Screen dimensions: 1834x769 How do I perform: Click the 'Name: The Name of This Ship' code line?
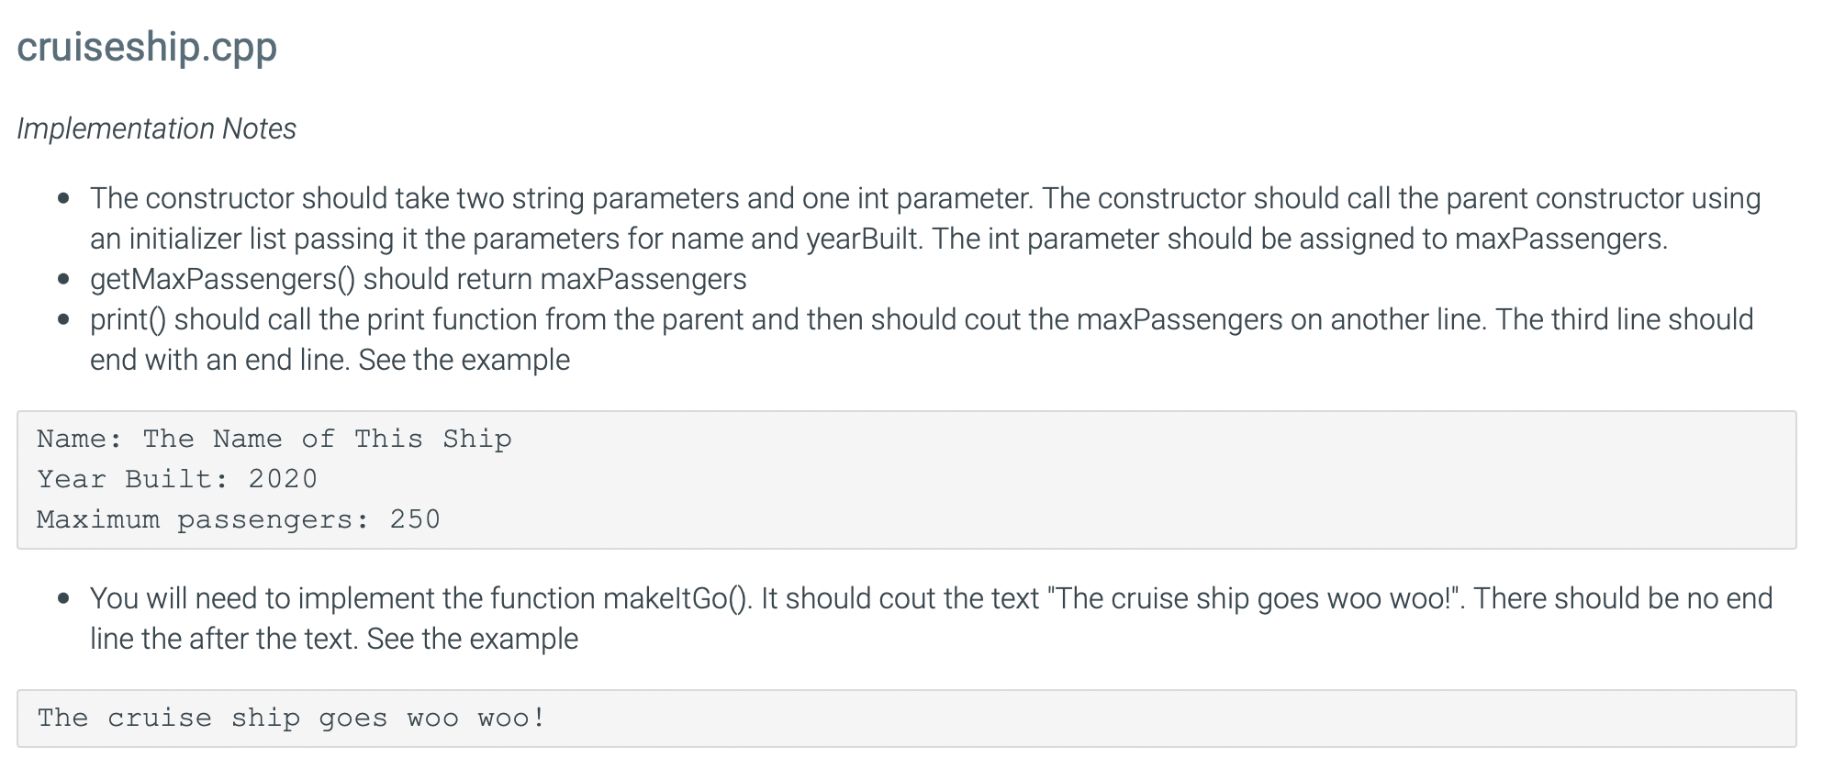tap(274, 439)
